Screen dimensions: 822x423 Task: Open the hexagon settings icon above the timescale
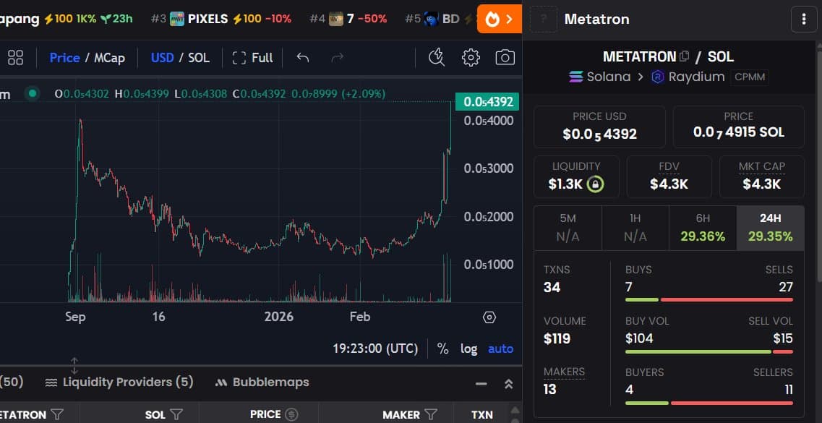pos(489,317)
